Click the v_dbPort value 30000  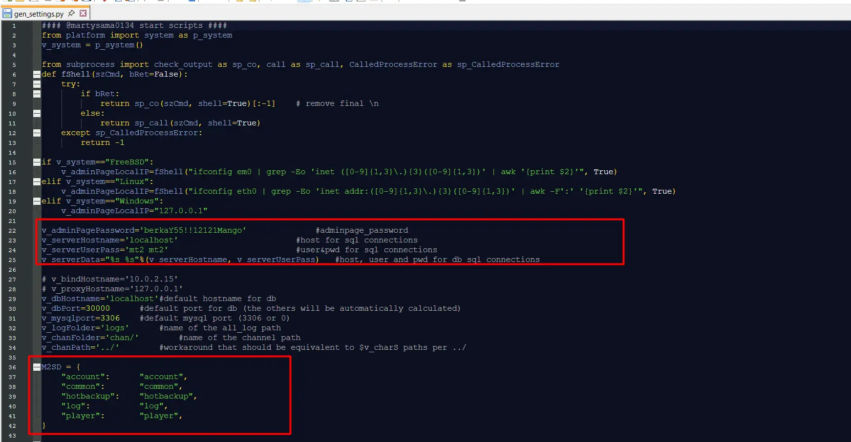tap(98, 308)
